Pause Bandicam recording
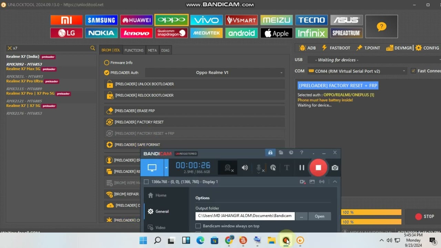Viewport: 441px width, 248px height. pos(302,168)
